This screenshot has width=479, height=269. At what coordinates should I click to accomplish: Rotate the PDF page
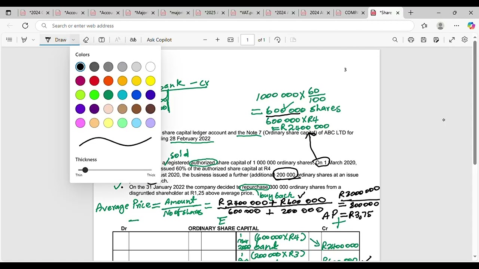[x=277, y=40]
